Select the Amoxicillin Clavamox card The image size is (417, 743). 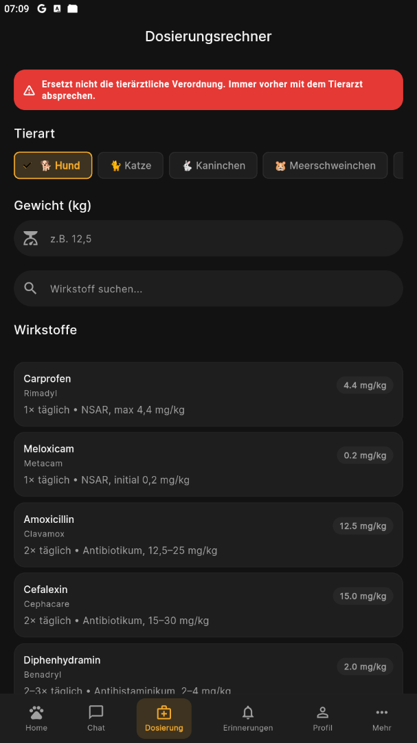tap(208, 535)
